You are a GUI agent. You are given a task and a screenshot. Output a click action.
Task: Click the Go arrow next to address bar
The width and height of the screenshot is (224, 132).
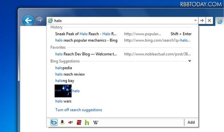click(x=202, y=20)
